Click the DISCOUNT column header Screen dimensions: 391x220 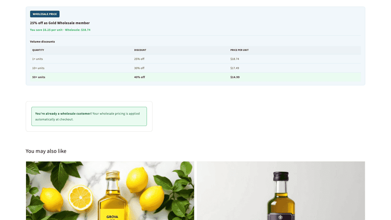pyautogui.click(x=140, y=50)
